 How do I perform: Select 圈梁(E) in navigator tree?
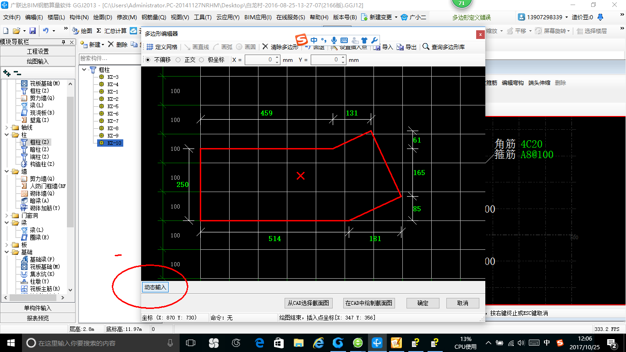pos(39,237)
